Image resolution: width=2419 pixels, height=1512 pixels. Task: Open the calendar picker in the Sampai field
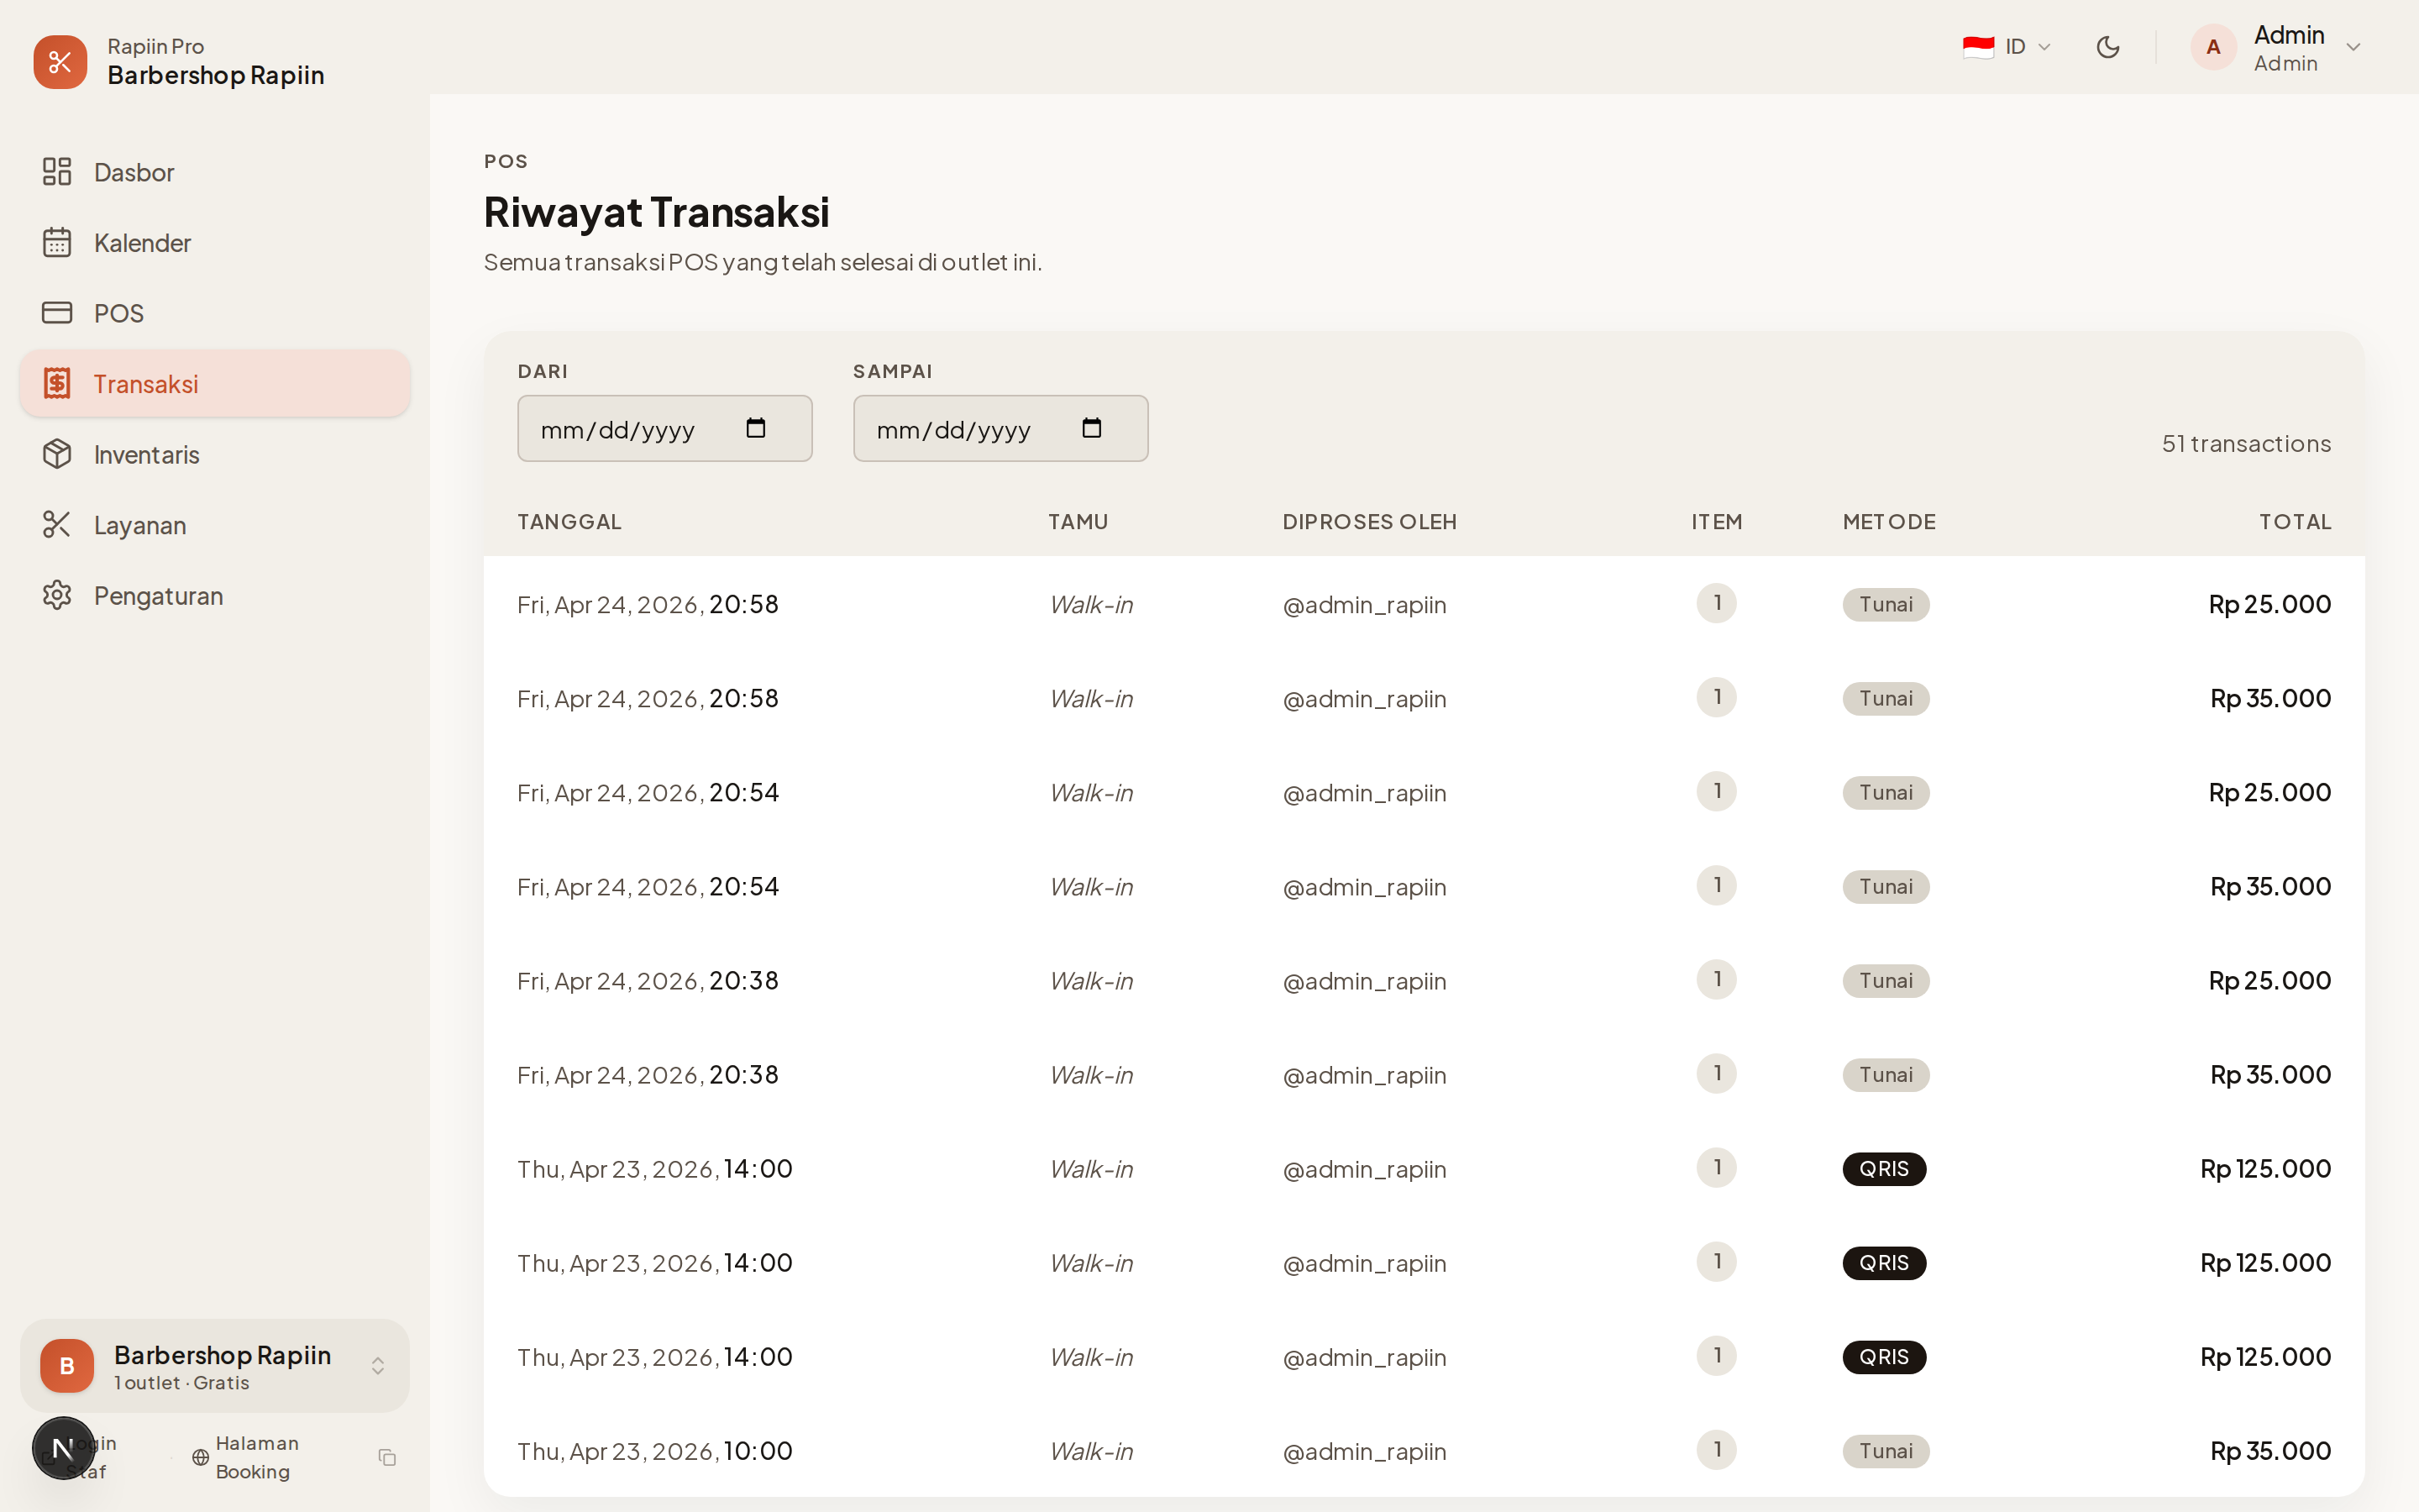pyautogui.click(x=1092, y=428)
